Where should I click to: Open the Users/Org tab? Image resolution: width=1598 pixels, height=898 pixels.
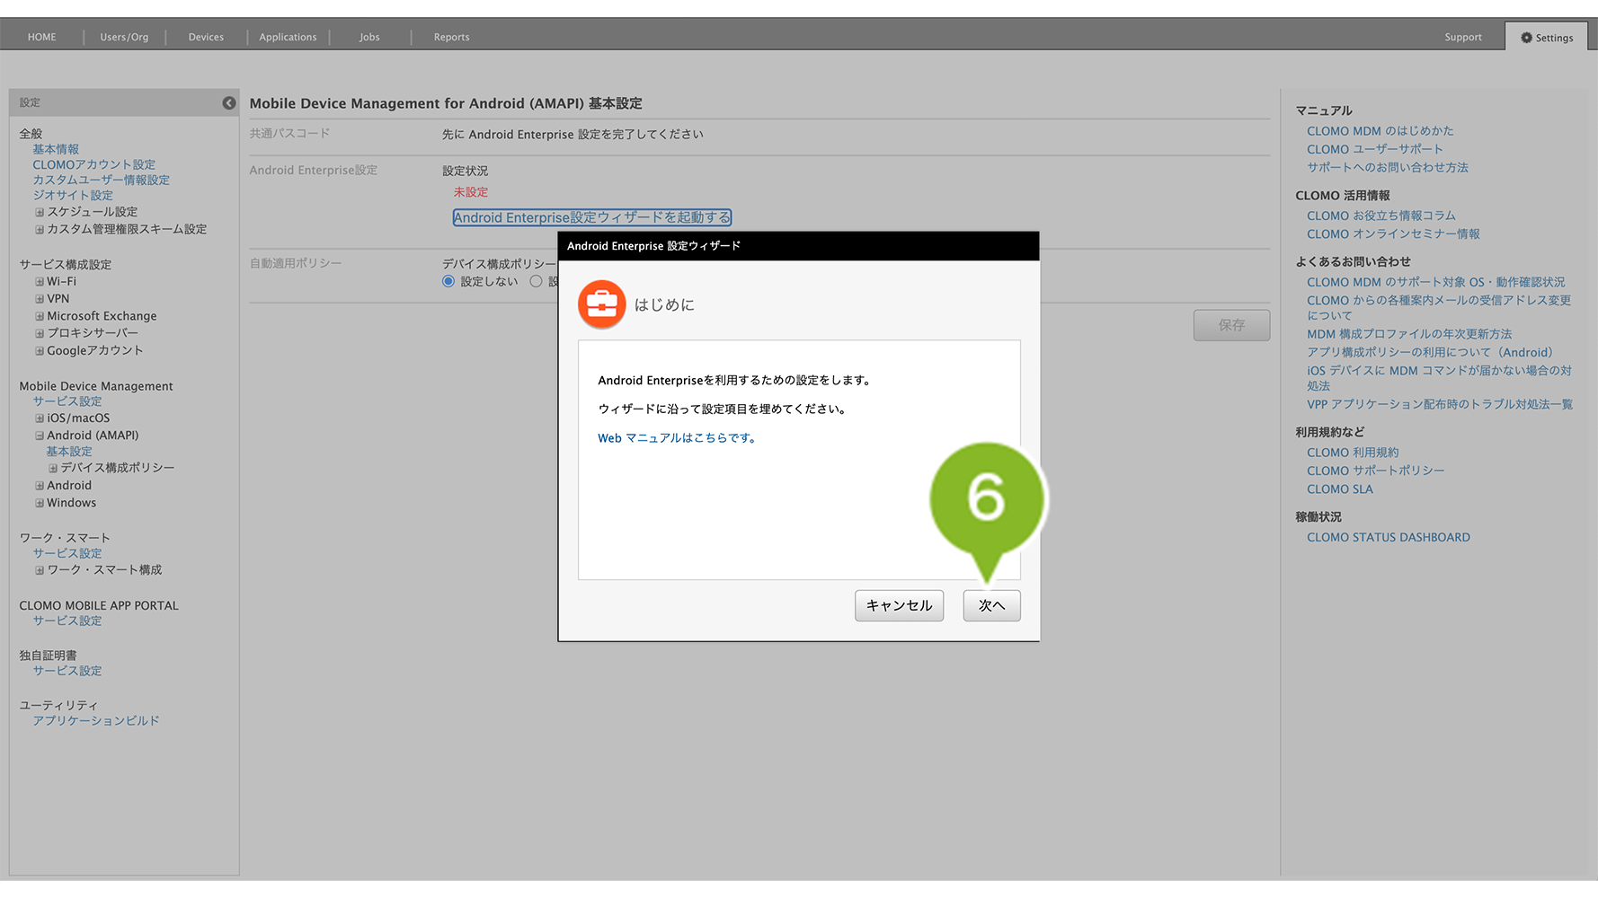coord(124,37)
